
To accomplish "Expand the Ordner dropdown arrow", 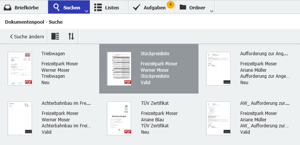I will pyautogui.click(x=211, y=11).
